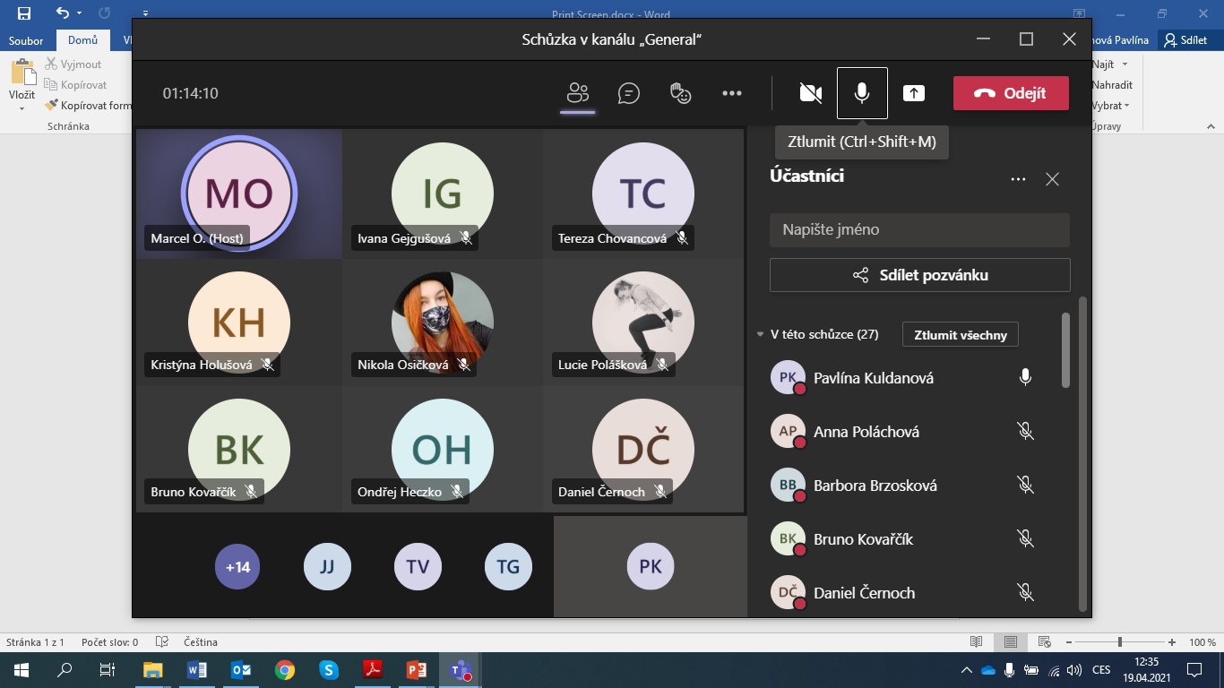The height and width of the screenshot is (688, 1224).
Task: Click the share content icon
Action: (914, 93)
